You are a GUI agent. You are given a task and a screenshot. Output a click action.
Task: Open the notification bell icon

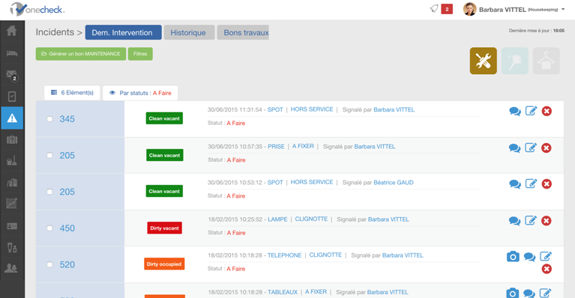click(434, 9)
